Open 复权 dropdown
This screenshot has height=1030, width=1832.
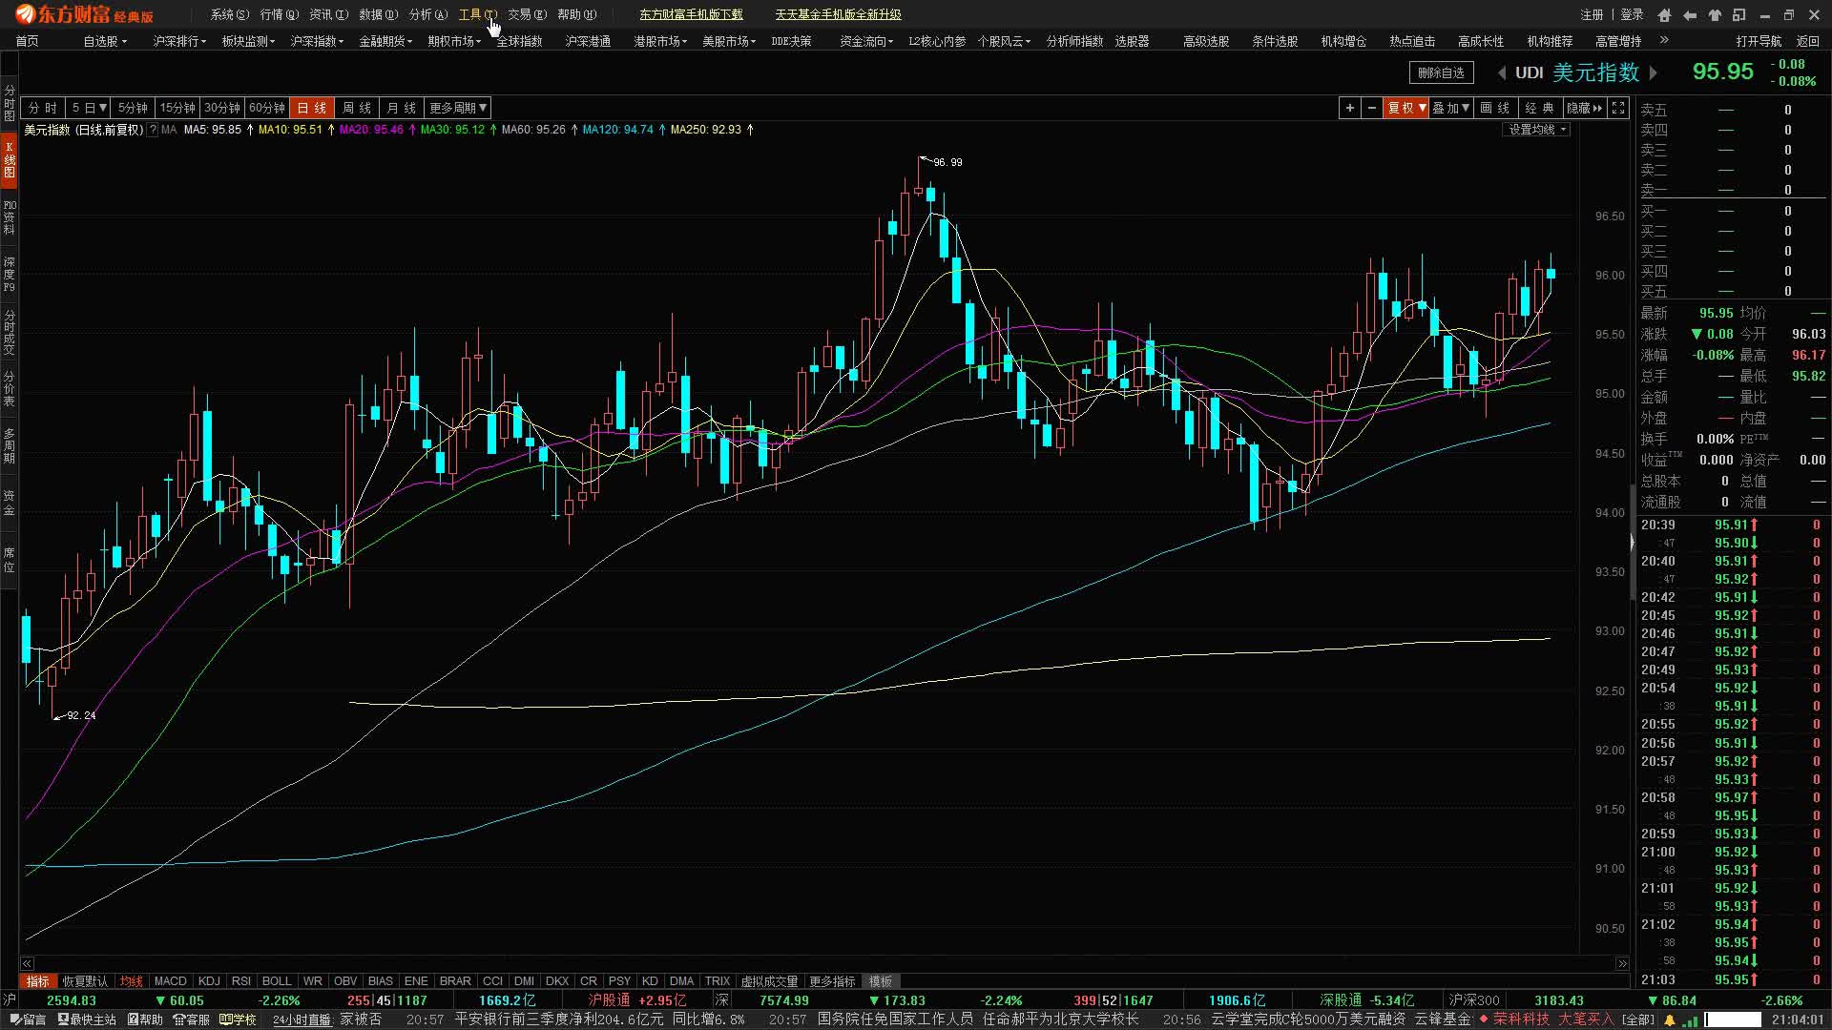click(1406, 108)
